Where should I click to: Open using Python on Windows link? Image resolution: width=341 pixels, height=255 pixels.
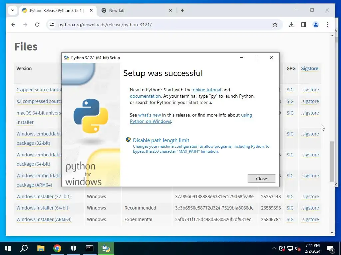(191, 118)
